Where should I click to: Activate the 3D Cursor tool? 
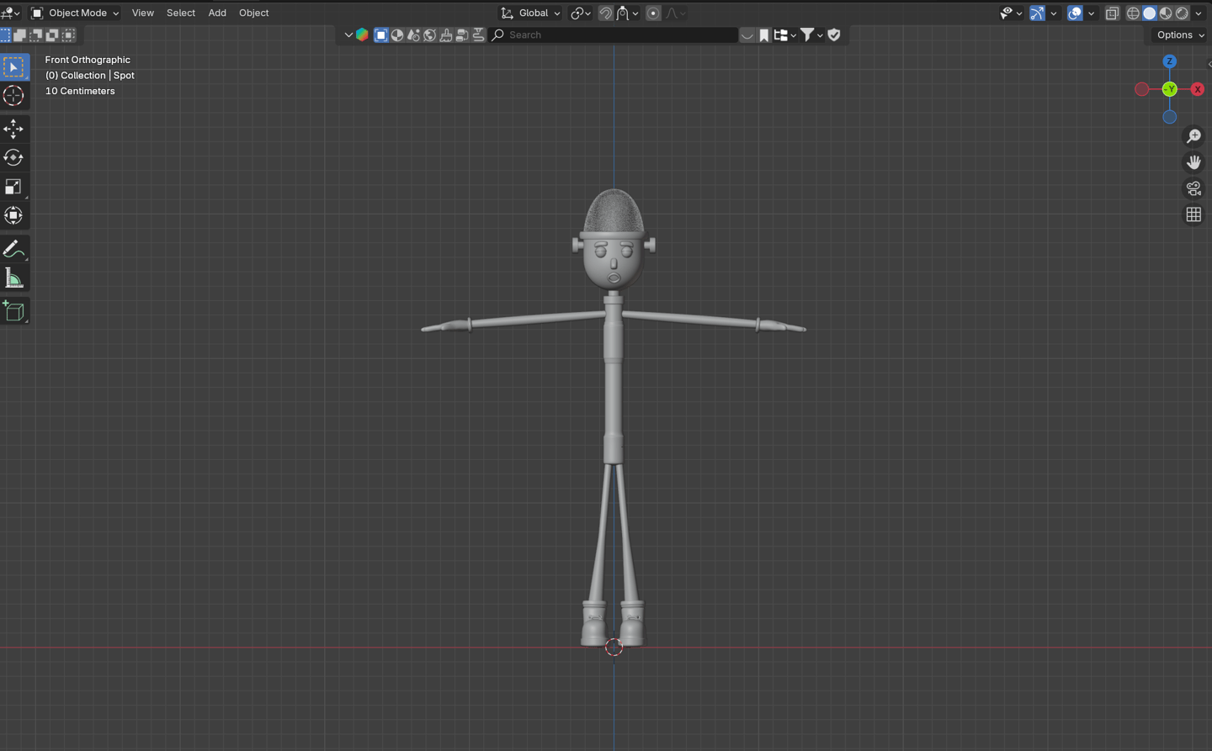13,96
